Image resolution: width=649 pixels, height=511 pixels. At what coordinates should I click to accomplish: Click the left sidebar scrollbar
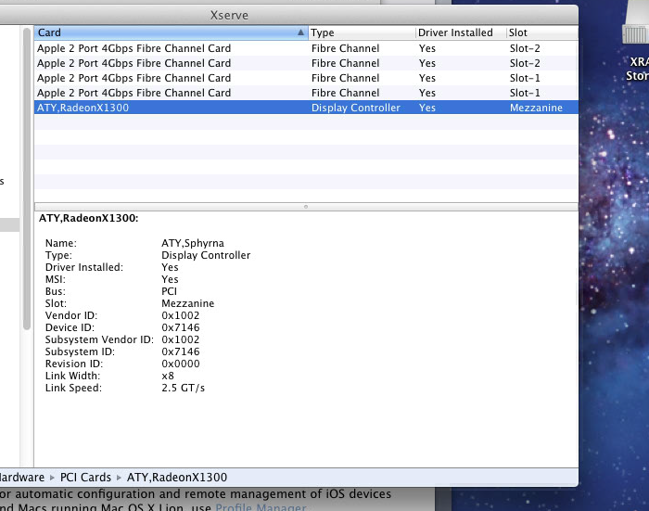click(x=27, y=178)
